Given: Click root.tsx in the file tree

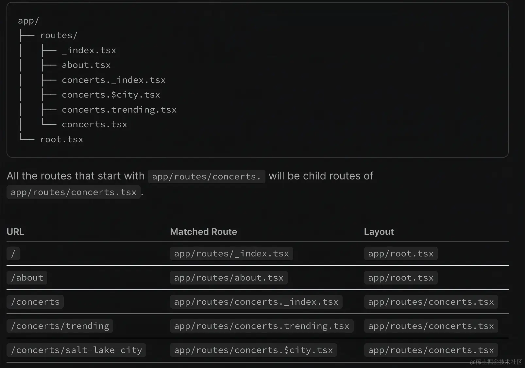Looking at the screenshot, I should coord(61,139).
